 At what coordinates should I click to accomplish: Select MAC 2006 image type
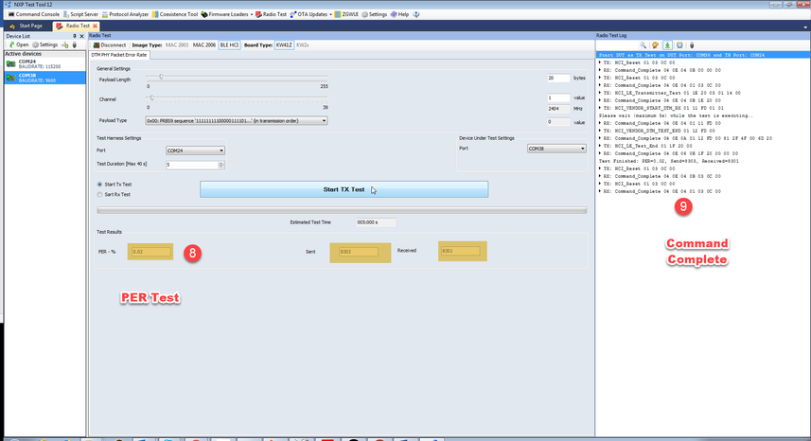click(204, 45)
